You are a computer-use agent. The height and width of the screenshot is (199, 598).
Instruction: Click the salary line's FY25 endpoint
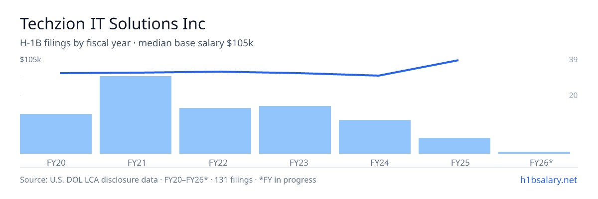458,60
